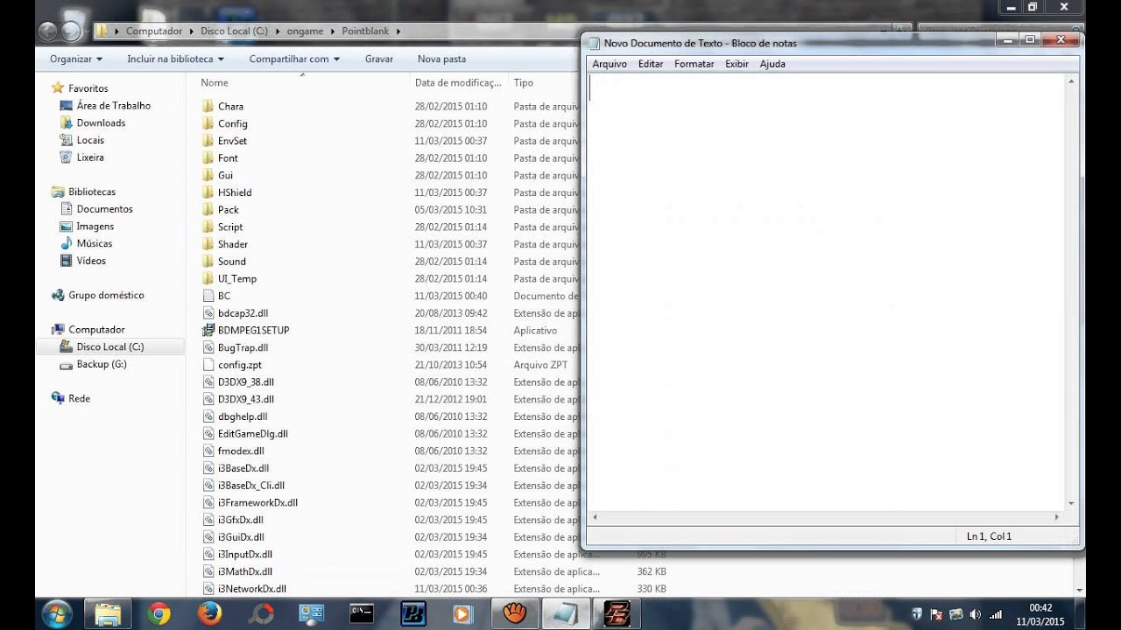Select the config.zpt file icon
Viewport: 1121px width, 630px height.
[208, 365]
